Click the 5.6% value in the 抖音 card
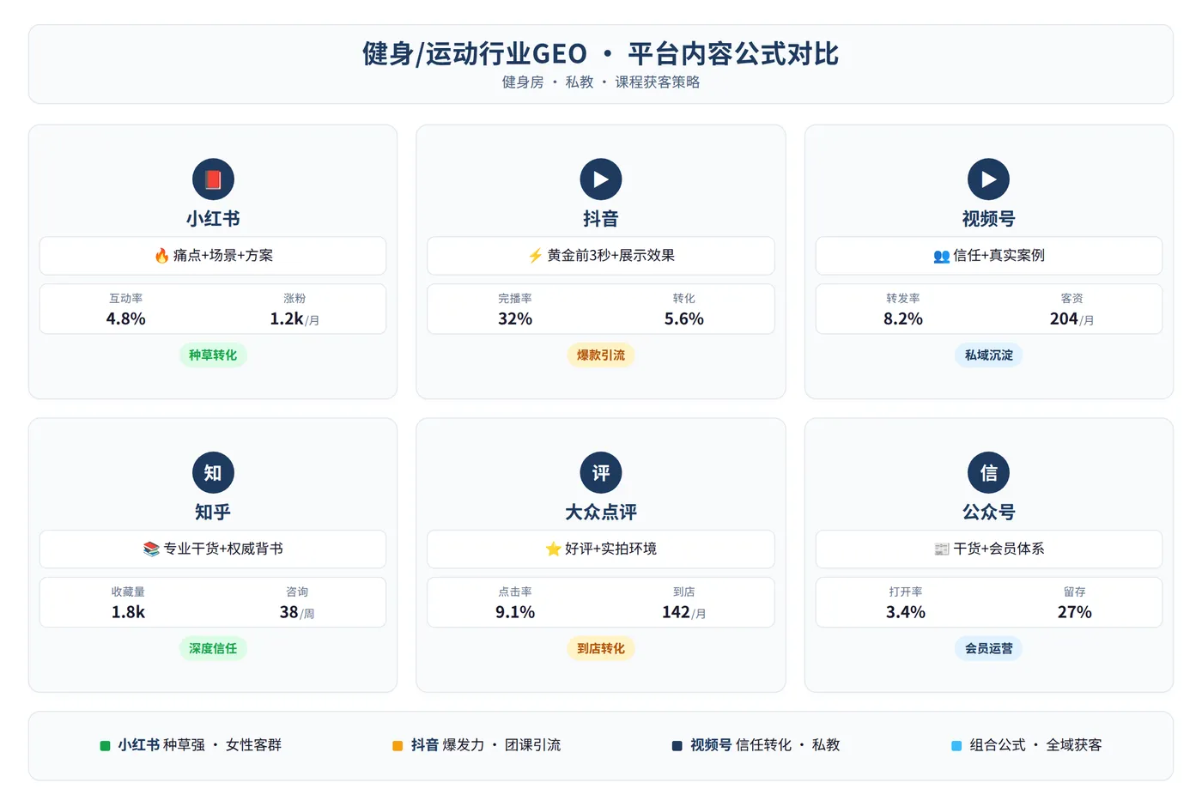Viewport: 1202px width, 801px height. [684, 319]
